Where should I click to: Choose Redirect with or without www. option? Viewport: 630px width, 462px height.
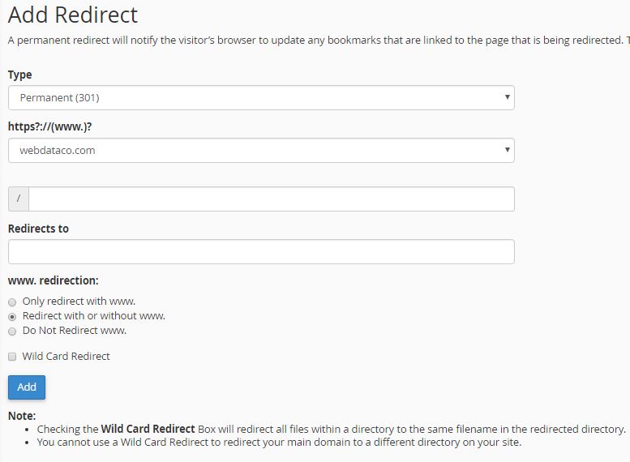pos(12,317)
